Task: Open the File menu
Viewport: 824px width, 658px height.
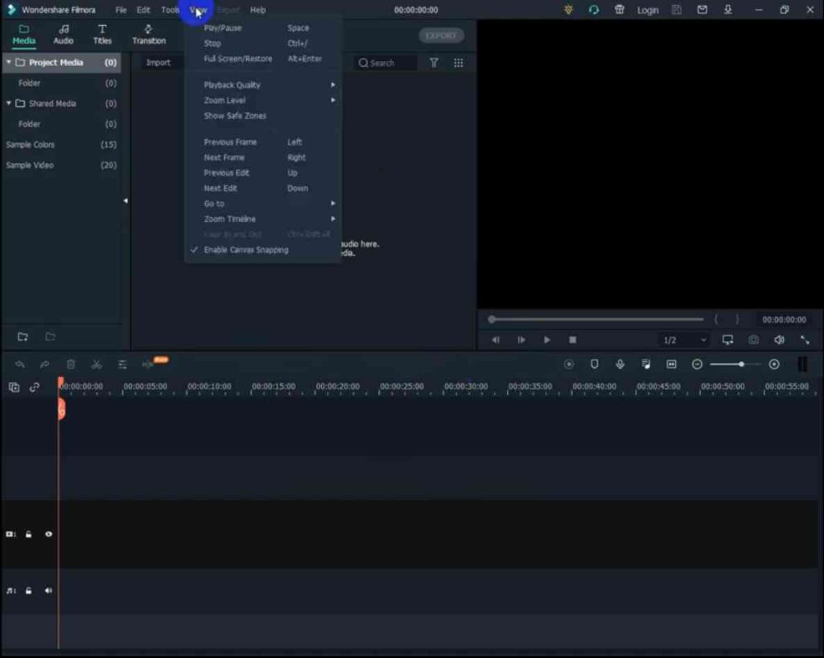Action: 121,10
